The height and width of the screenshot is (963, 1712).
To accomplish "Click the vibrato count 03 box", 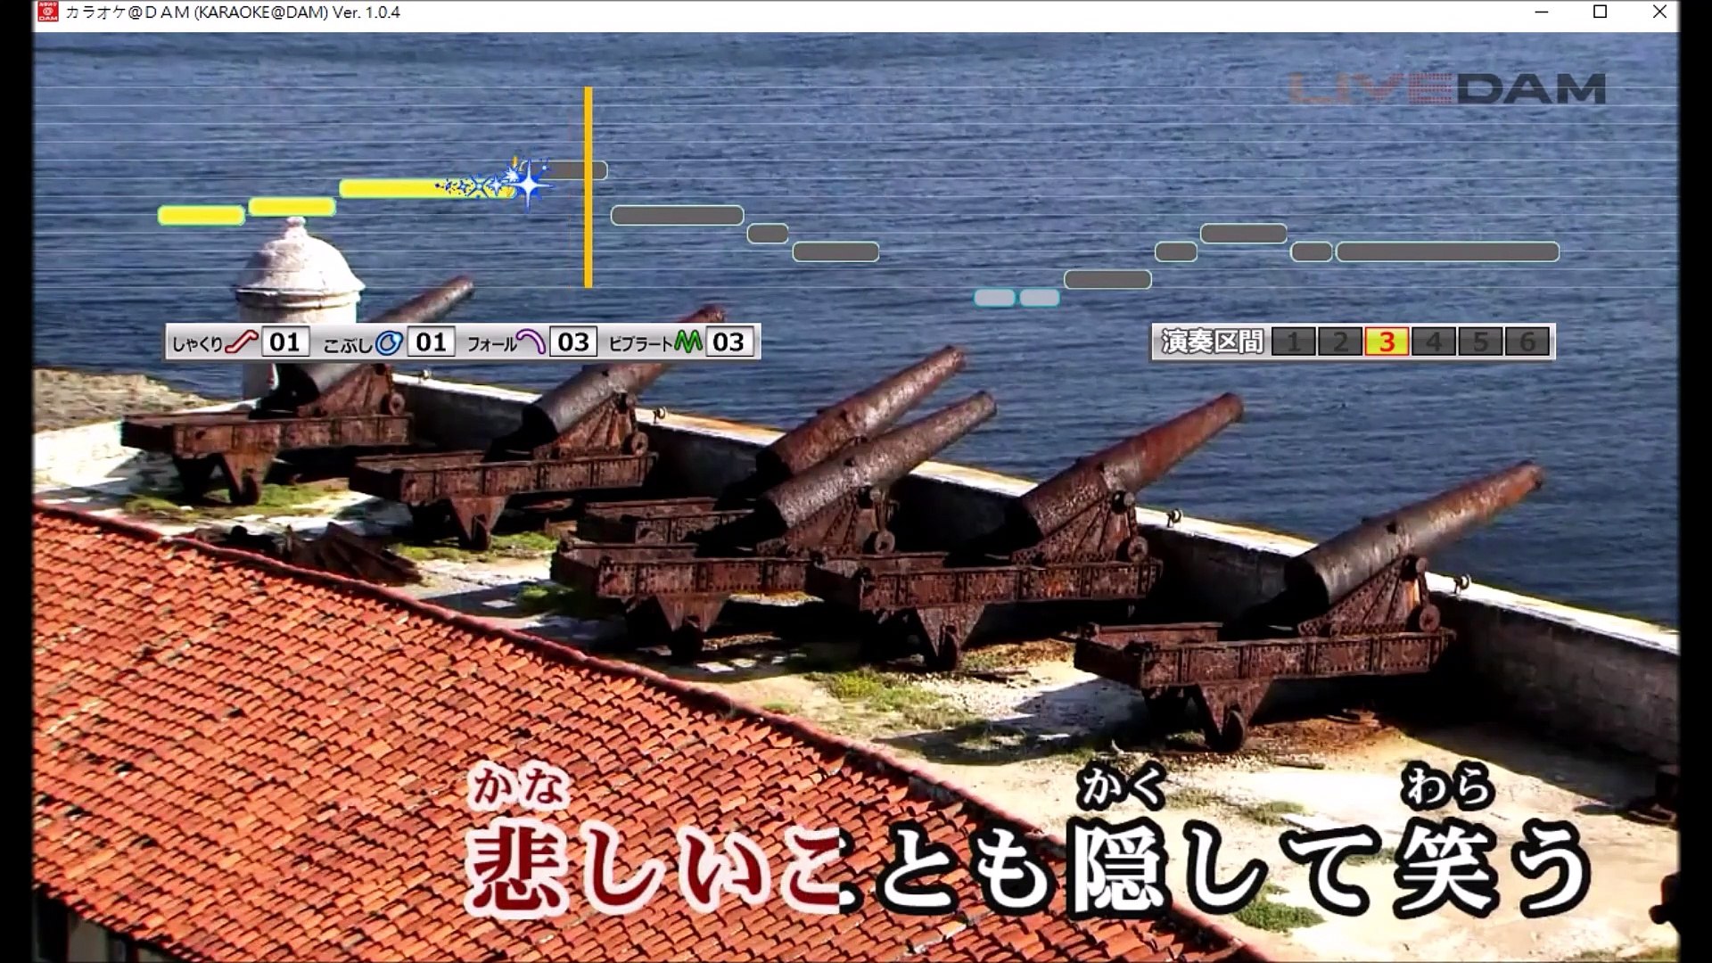I will [x=728, y=342].
